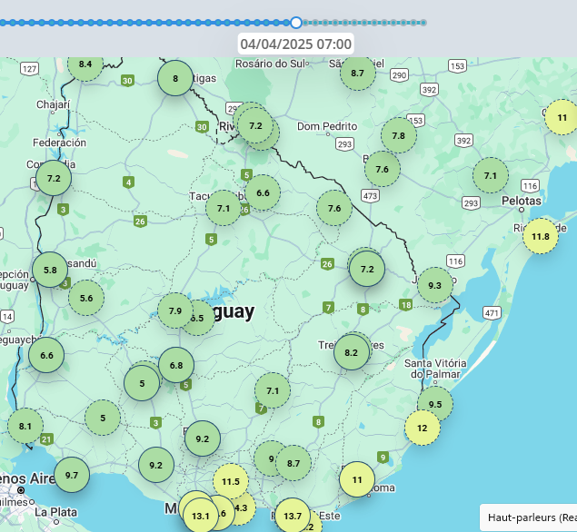Select the 5.8 marker near Paysandú
The image size is (577, 532).
[50, 270]
